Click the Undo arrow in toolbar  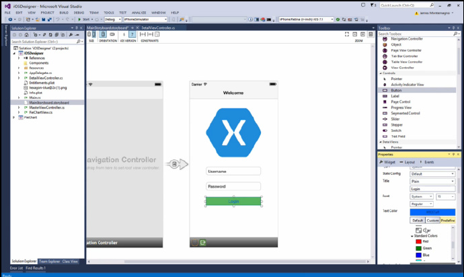(x=58, y=19)
